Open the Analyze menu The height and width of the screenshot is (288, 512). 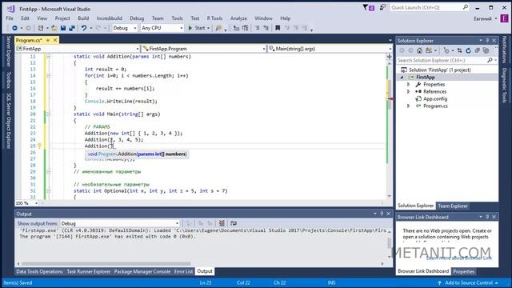point(238,18)
